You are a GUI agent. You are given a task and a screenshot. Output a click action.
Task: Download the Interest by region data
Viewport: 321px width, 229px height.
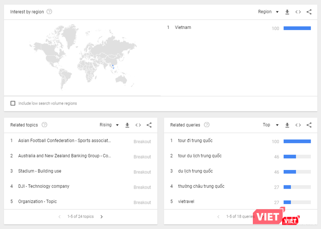287,12
